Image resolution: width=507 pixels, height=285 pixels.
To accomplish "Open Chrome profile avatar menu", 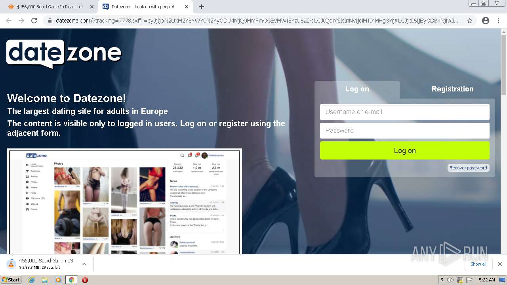I will (486, 21).
